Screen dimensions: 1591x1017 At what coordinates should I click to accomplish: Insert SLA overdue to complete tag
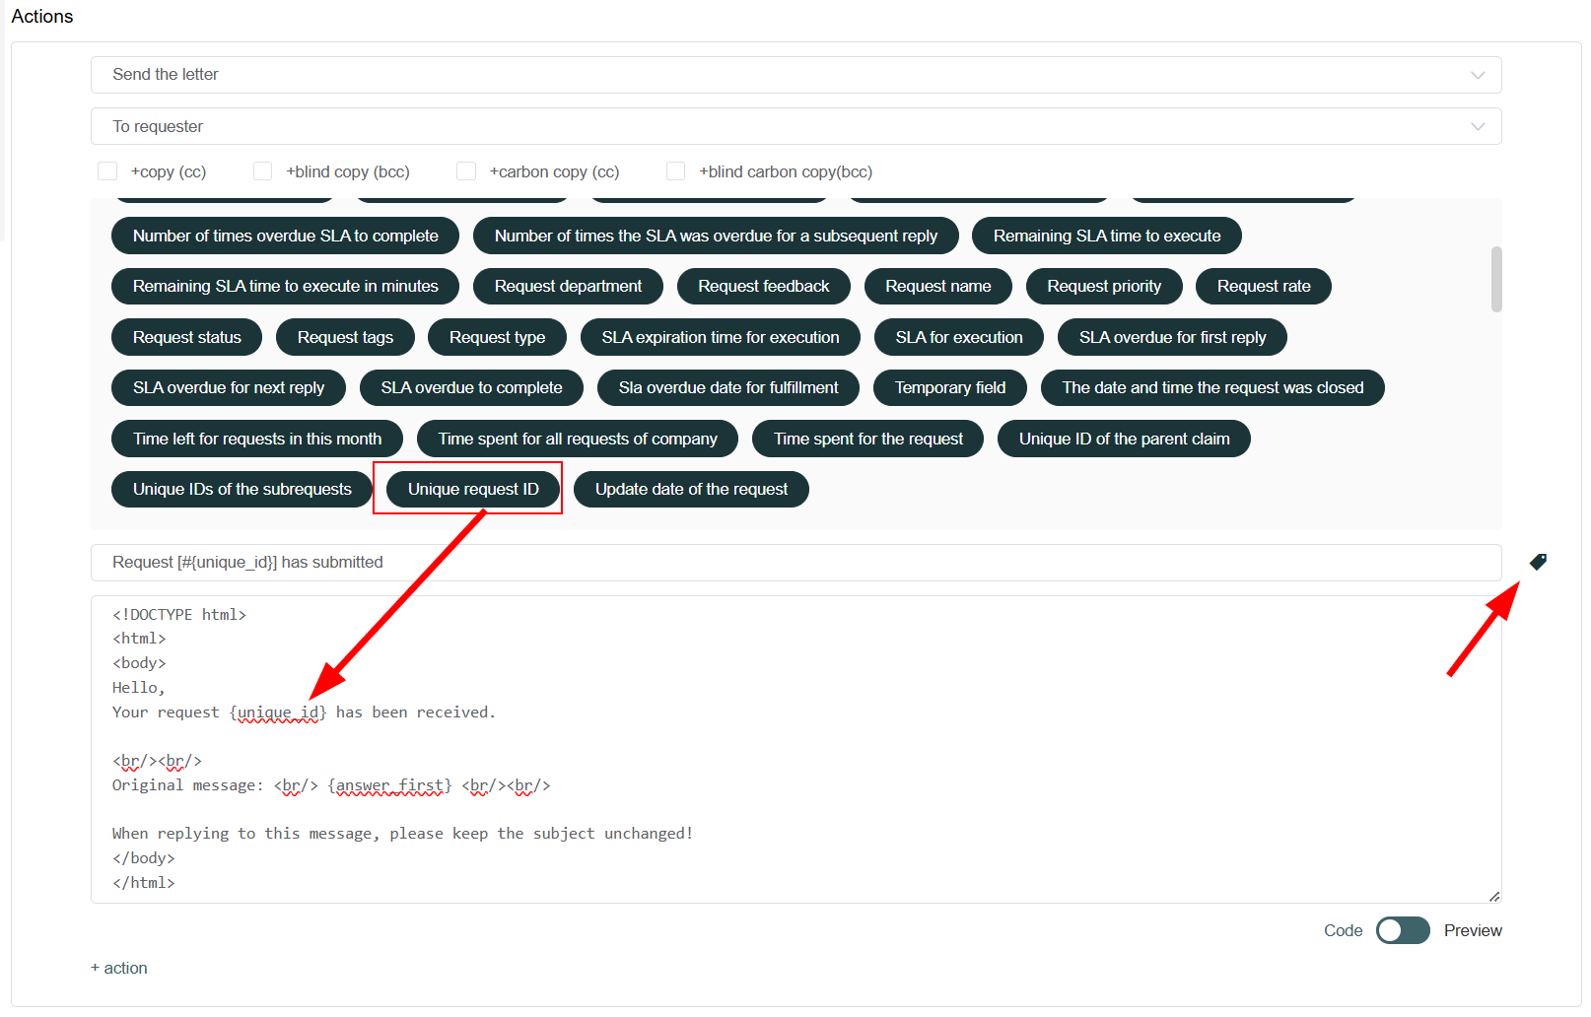click(471, 387)
